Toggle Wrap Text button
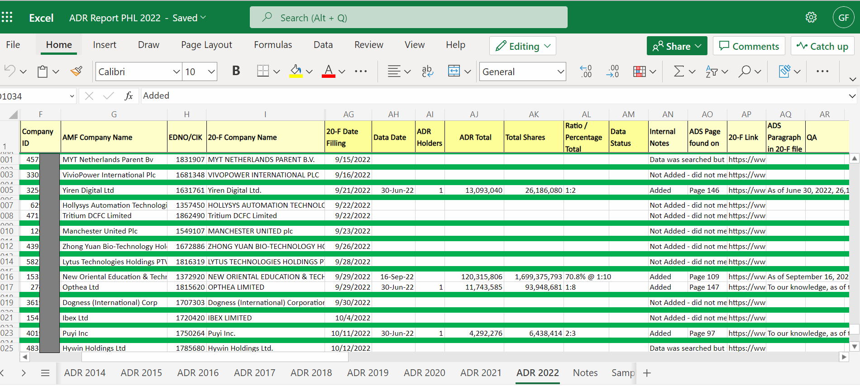860x386 pixels. tap(427, 71)
